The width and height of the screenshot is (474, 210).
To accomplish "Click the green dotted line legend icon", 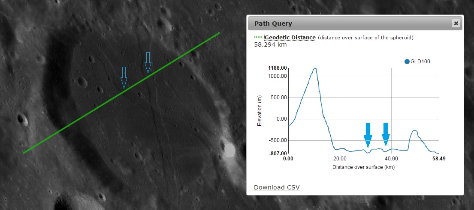I will click(x=258, y=38).
